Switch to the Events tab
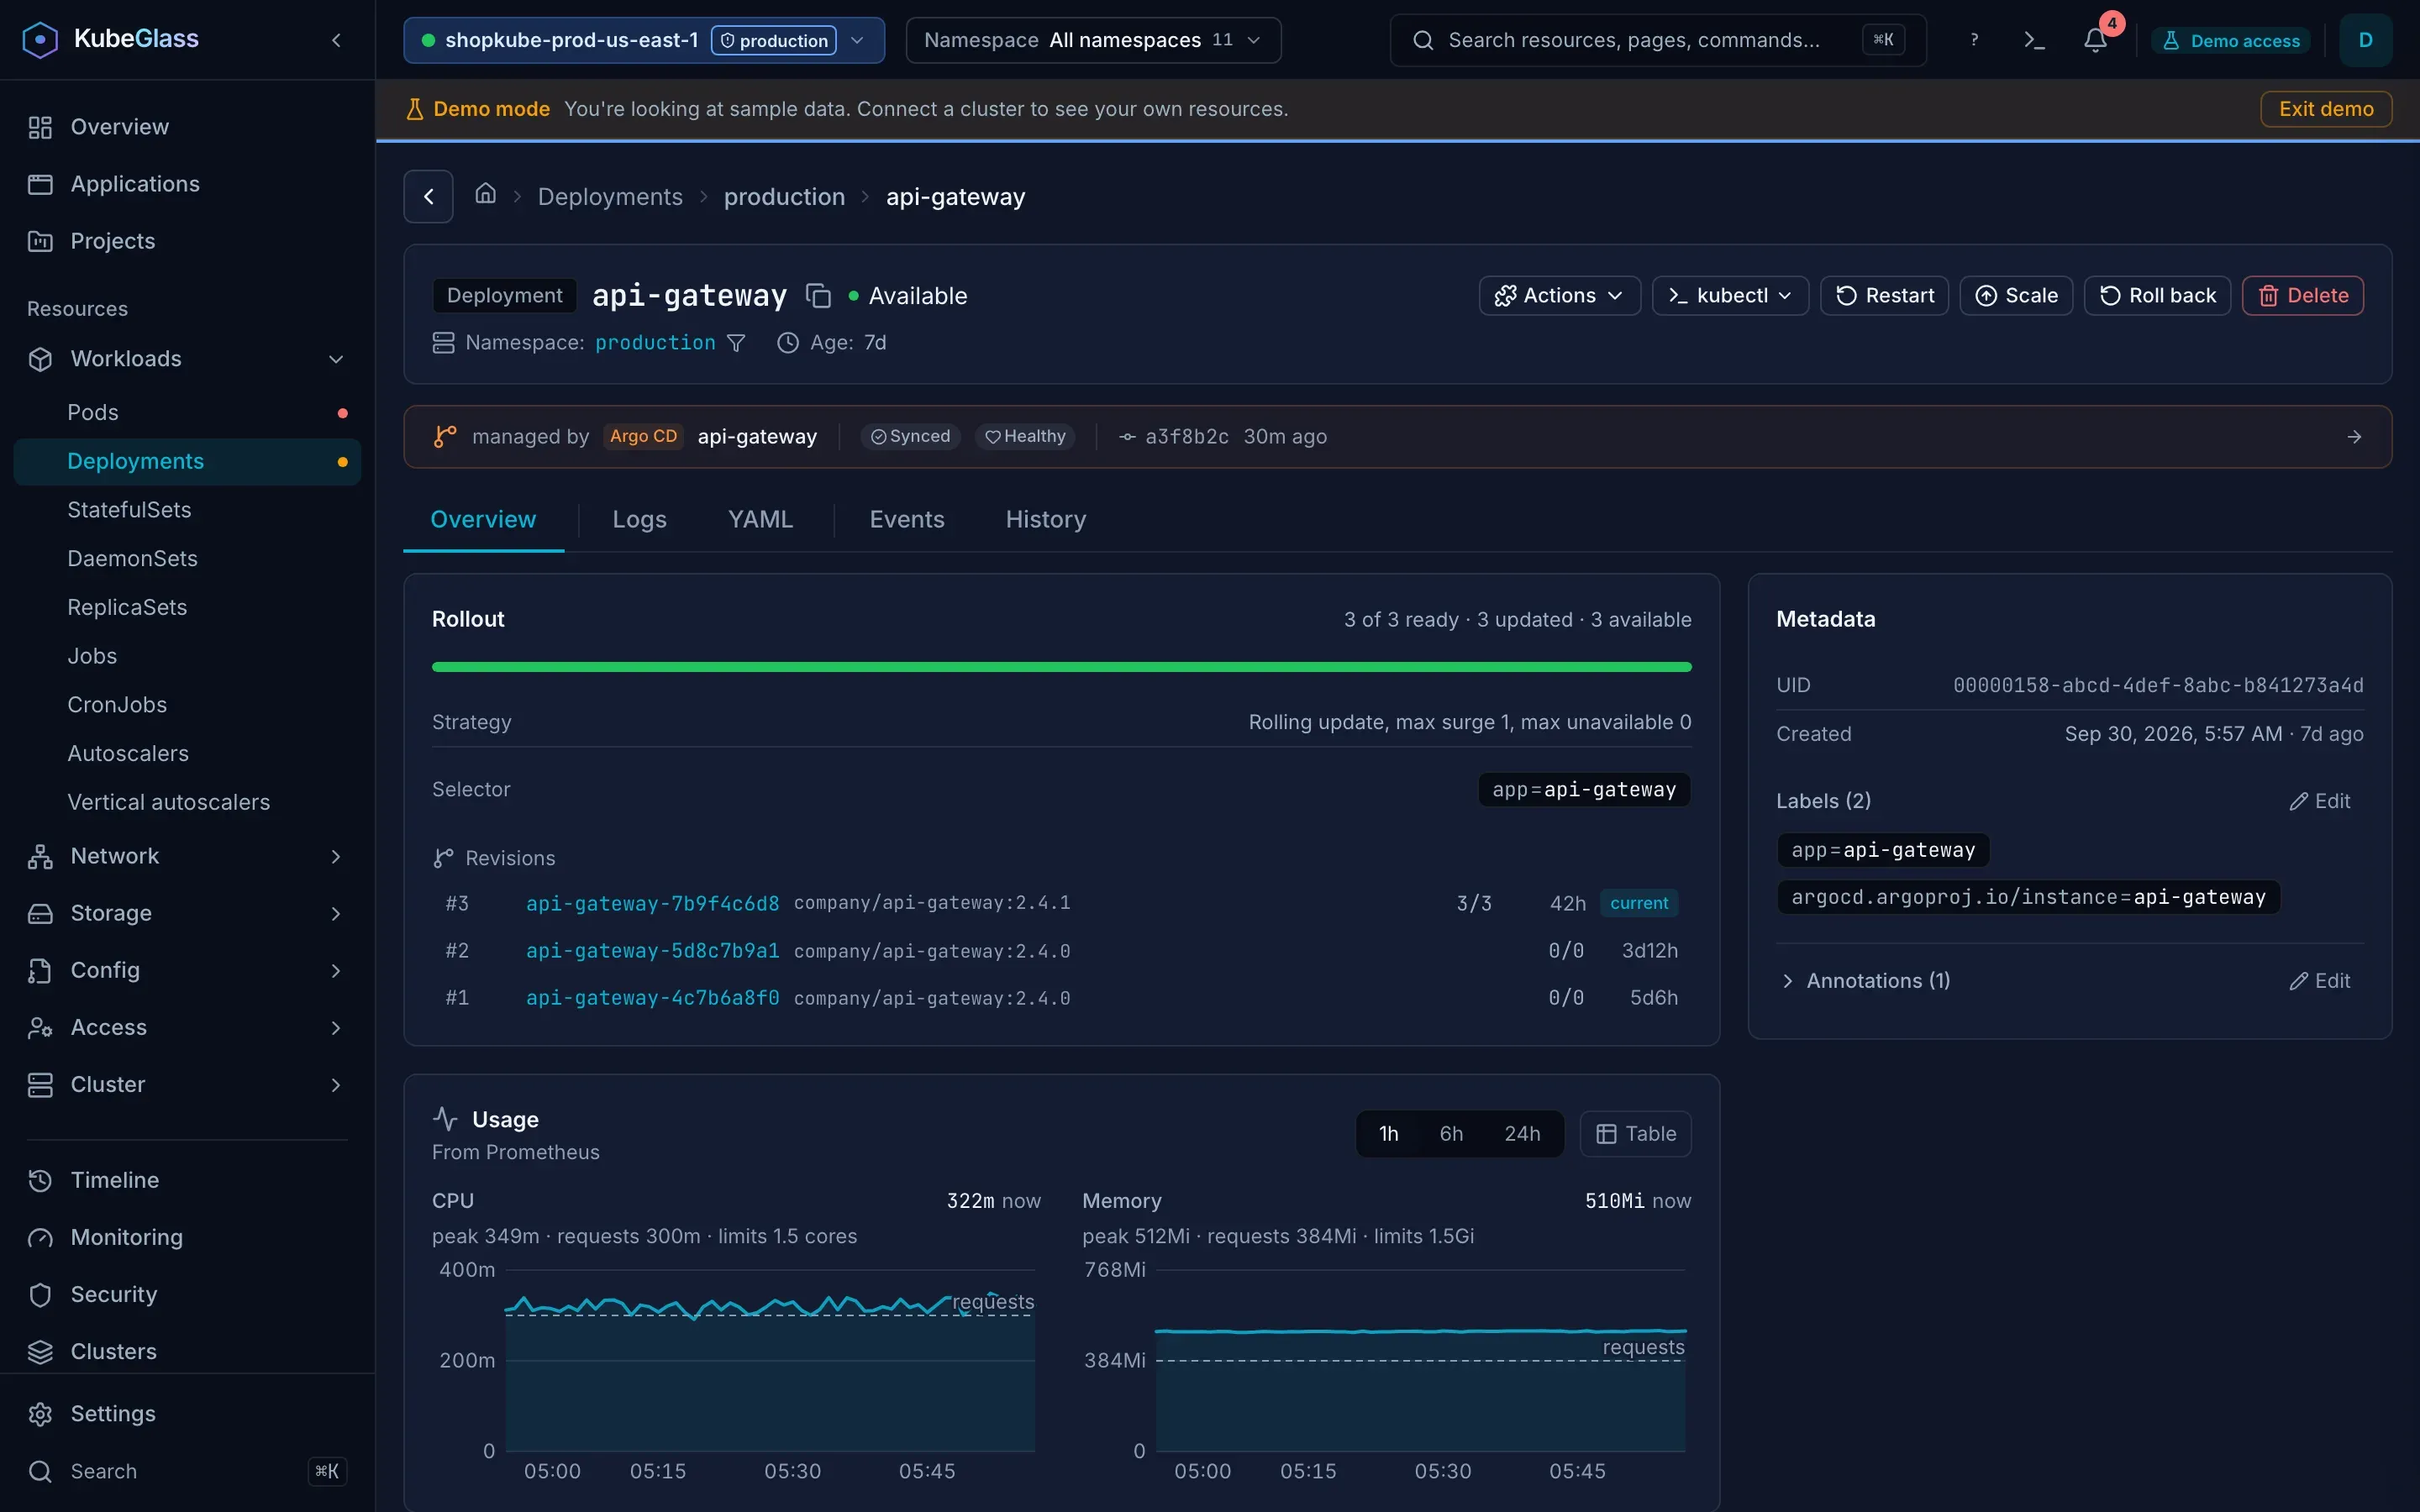Viewport: 2420px width, 1512px height. (907, 519)
